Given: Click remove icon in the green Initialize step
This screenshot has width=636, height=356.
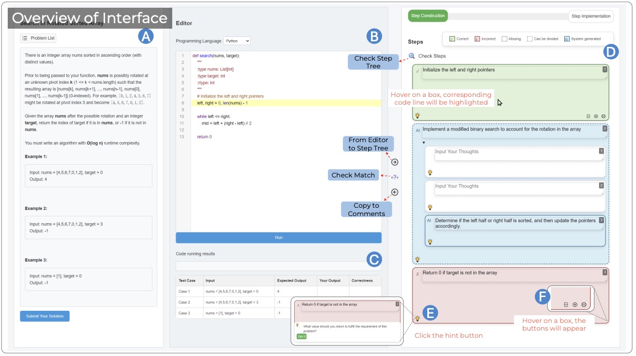Looking at the screenshot, I should click(603, 116).
